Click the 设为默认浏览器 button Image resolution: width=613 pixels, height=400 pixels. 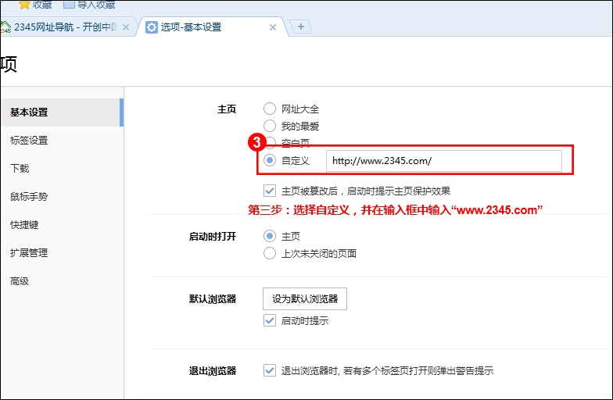pyautogui.click(x=305, y=298)
